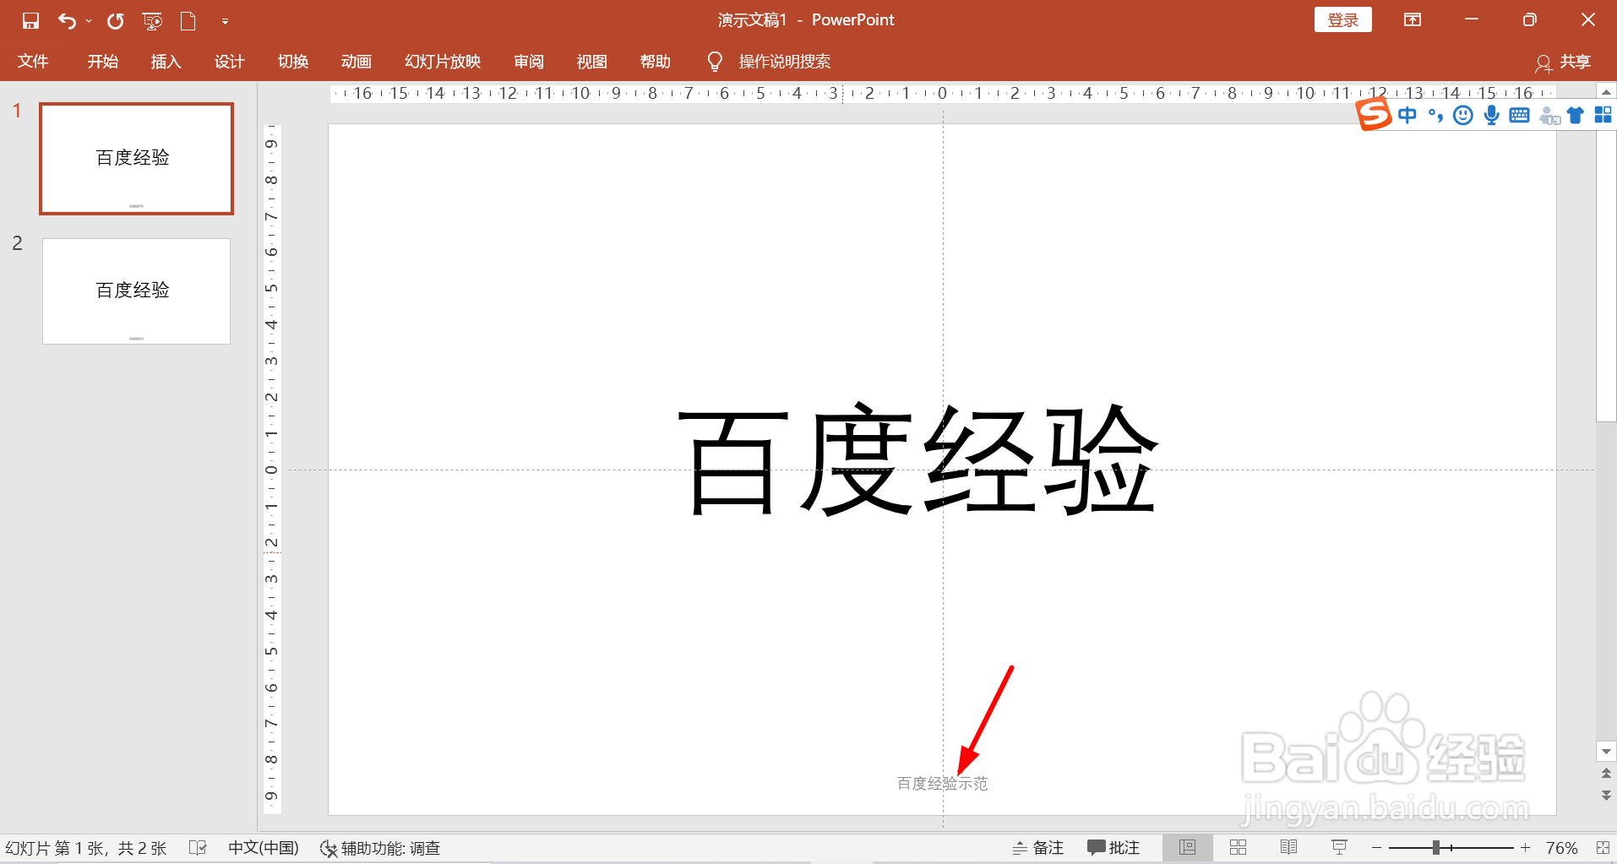Switch to the 设计 tab

click(x=229, y=61)
